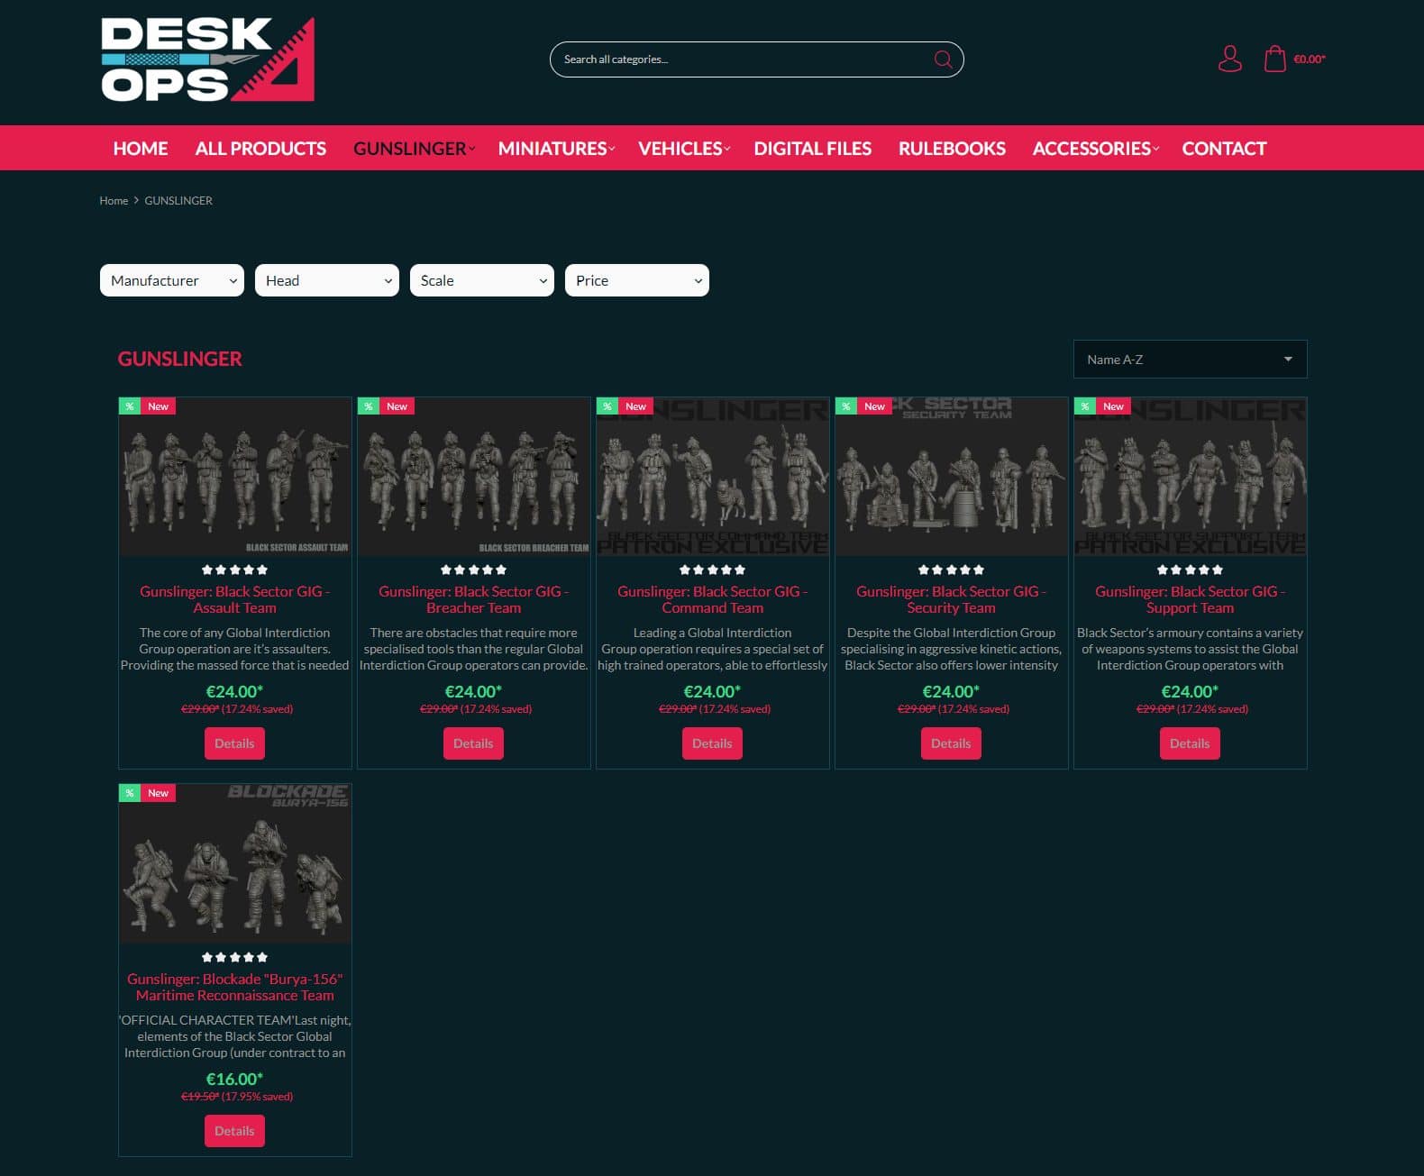Click the star rating of Command Team
This screenshot has height=1176, width=1424.
click(712, 570)
